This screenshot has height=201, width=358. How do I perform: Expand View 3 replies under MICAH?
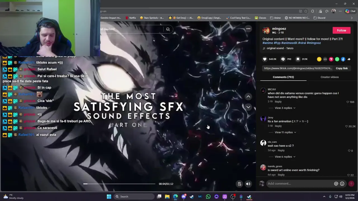(285, 108)
